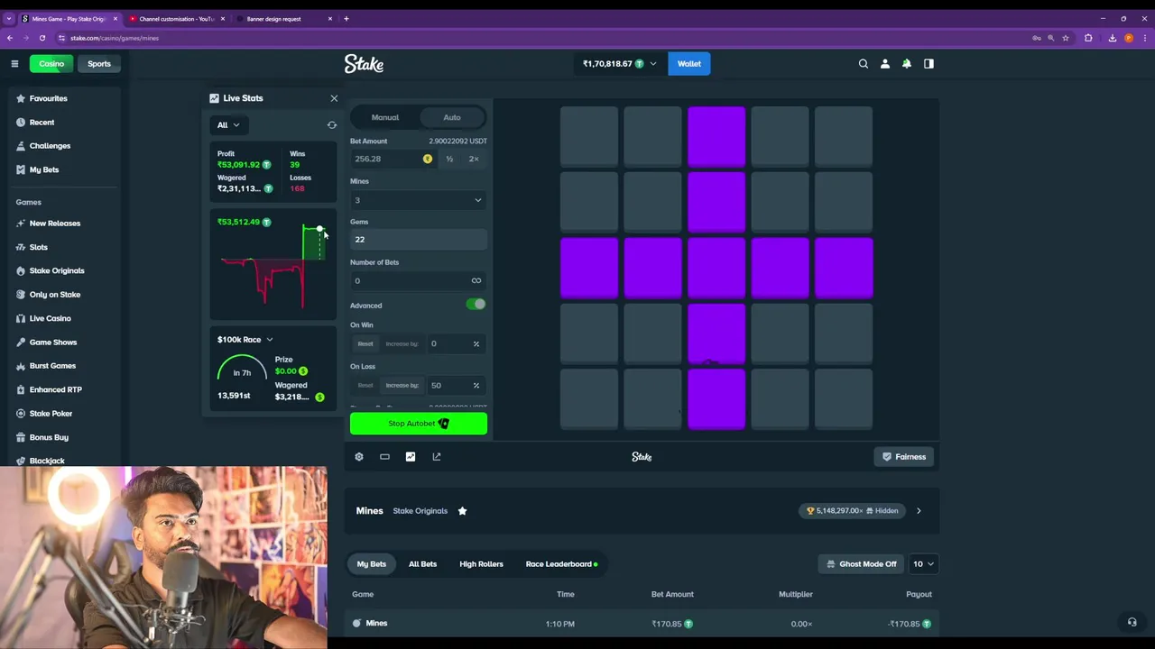Select On Win Increase by option
Screen dimensions: 1155x649
(402, 343)
